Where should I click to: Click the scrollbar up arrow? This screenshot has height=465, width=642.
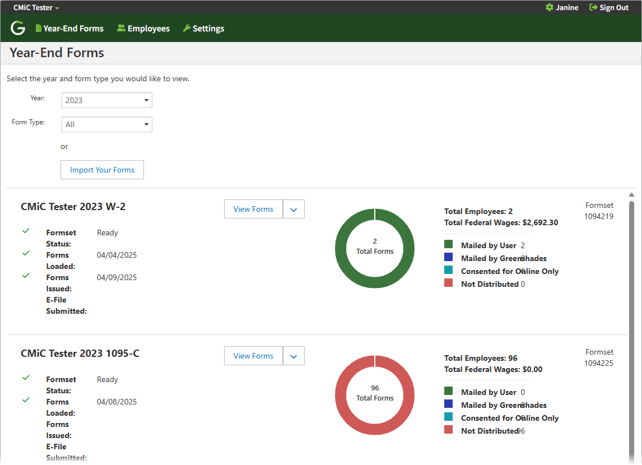[631, 195]
